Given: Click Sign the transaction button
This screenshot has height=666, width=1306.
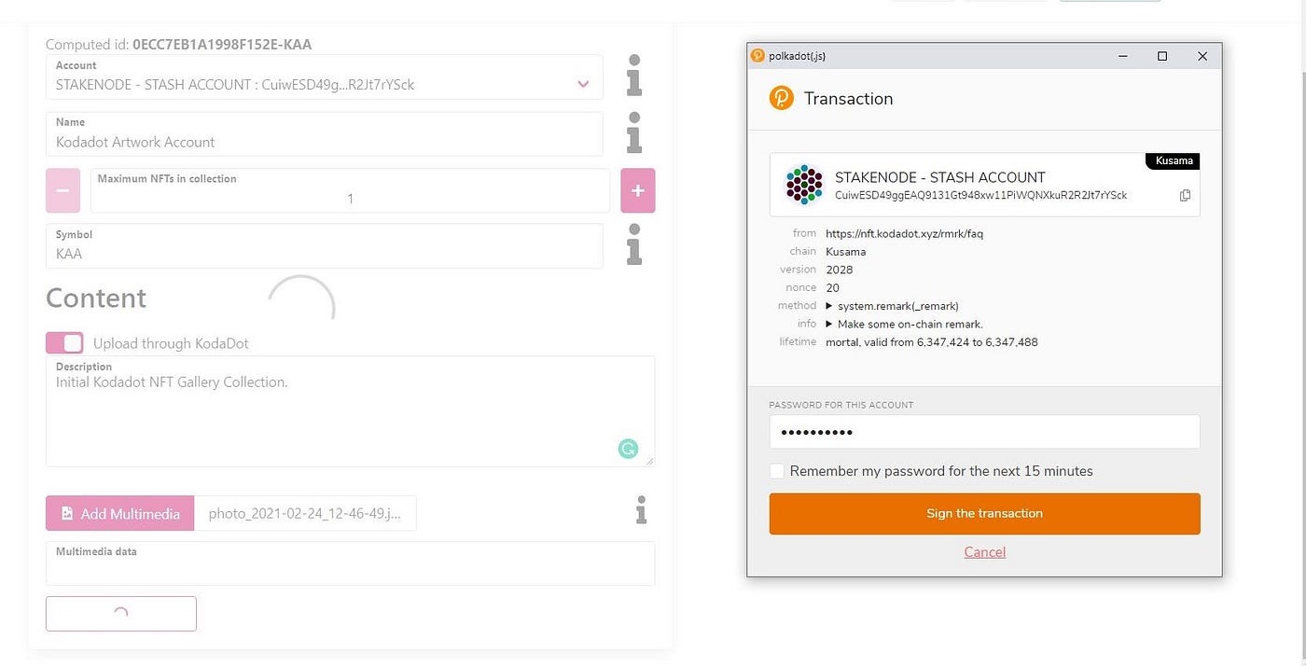Looking at the screenshot, I should [984, 514].
